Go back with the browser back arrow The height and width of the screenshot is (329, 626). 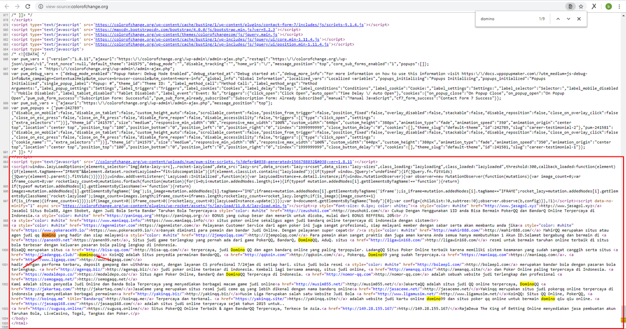(8, 6)
